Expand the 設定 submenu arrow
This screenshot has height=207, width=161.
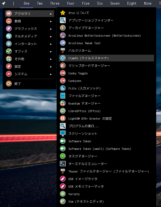51,67
